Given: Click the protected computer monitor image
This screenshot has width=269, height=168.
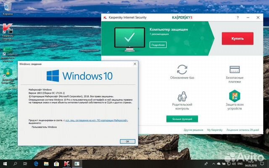Looking at the screenshot, I should tap(130, 39).
